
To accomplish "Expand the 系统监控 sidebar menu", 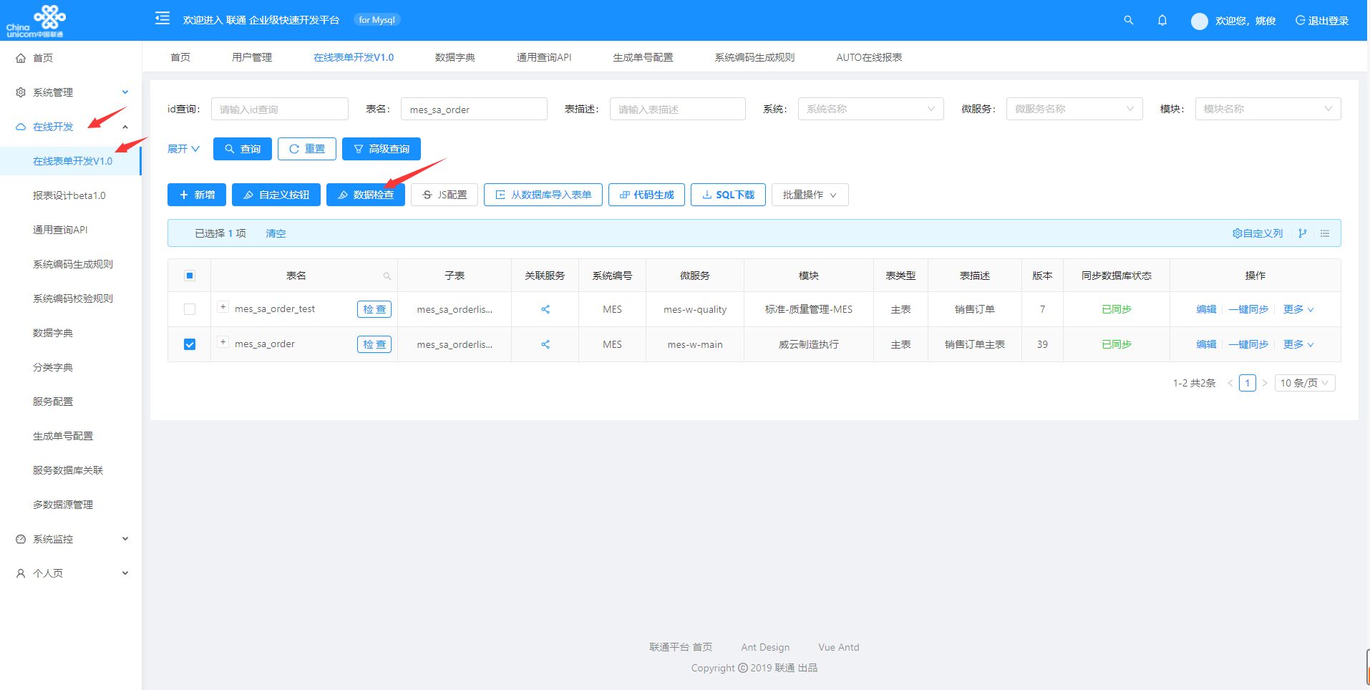I will tap(71, 539).
